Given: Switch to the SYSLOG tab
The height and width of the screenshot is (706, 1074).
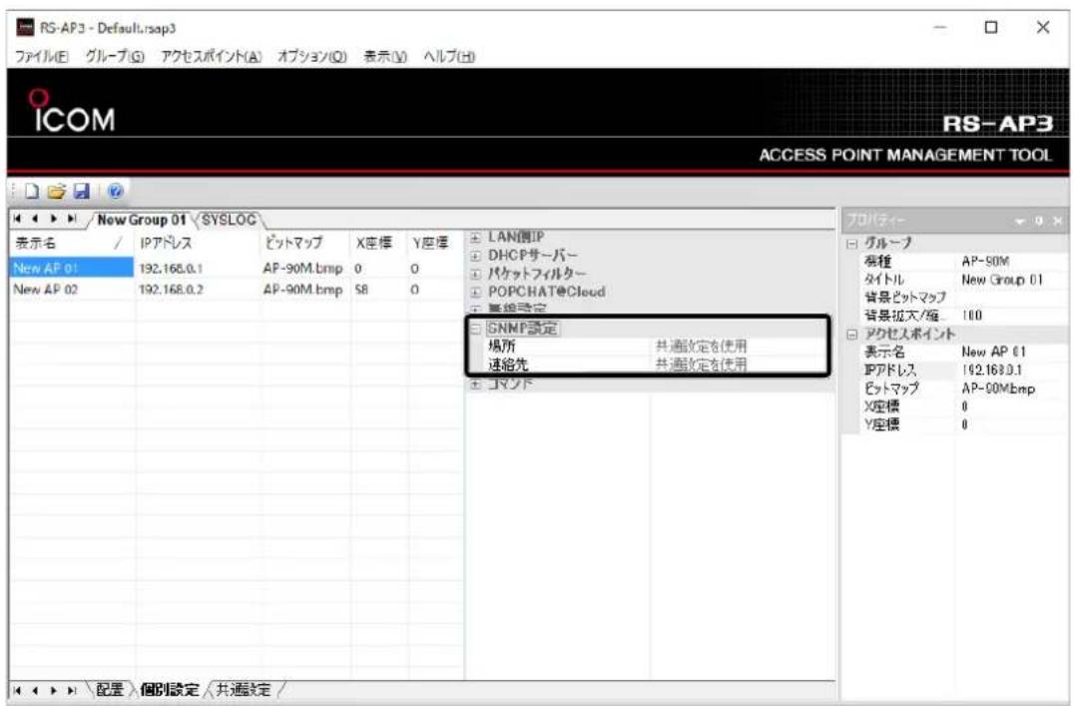Looking at the screenshot, I should (229, 220).
